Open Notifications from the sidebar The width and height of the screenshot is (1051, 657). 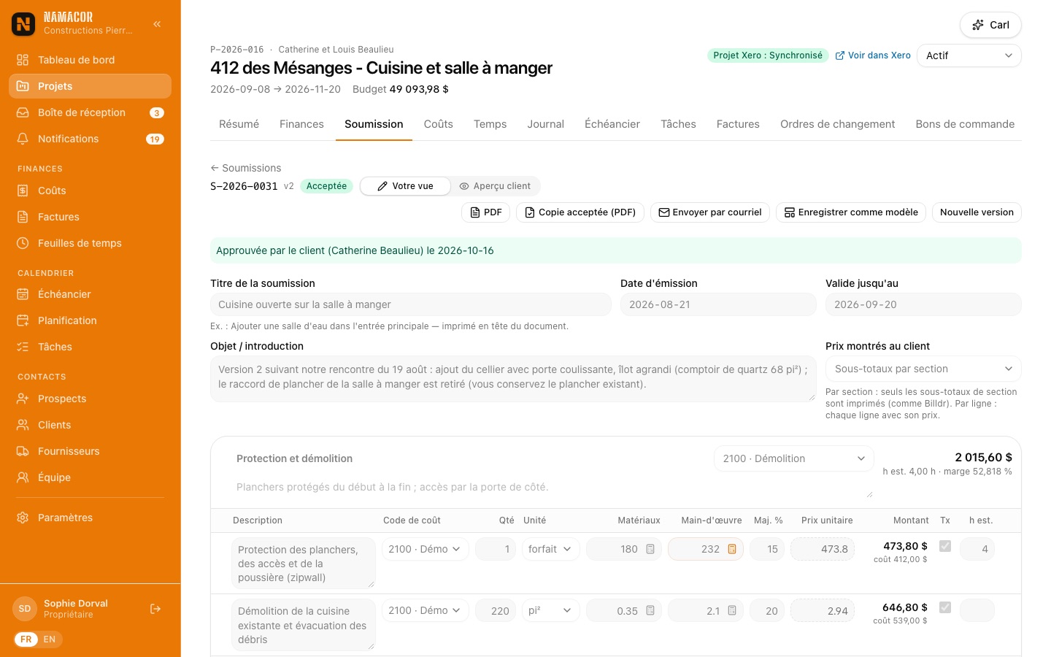point(90,139)
